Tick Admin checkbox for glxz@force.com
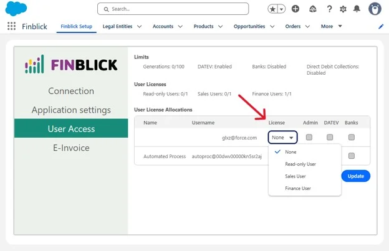Image resolution: width=389 pixels, height=251 pixels. pos(309,137)
